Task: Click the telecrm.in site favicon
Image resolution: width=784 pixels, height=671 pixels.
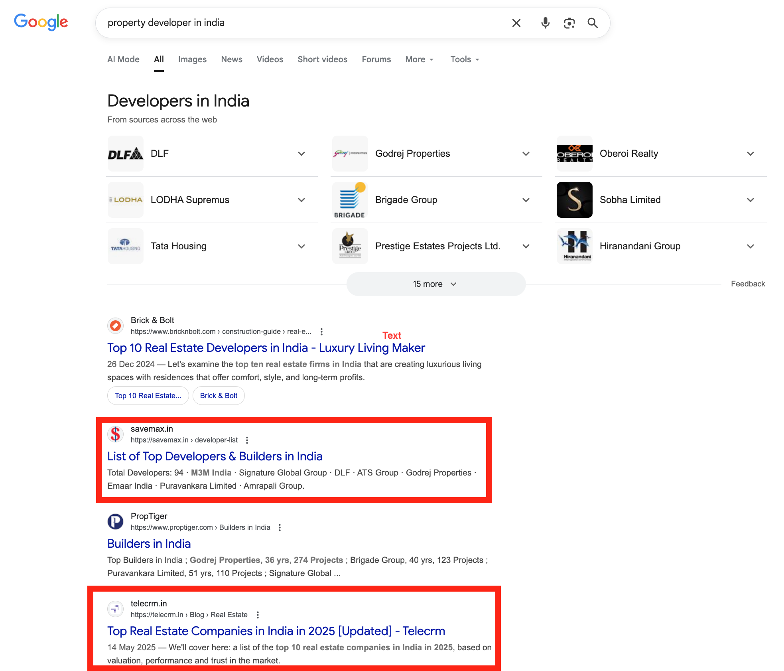Action: pos(116,609)
